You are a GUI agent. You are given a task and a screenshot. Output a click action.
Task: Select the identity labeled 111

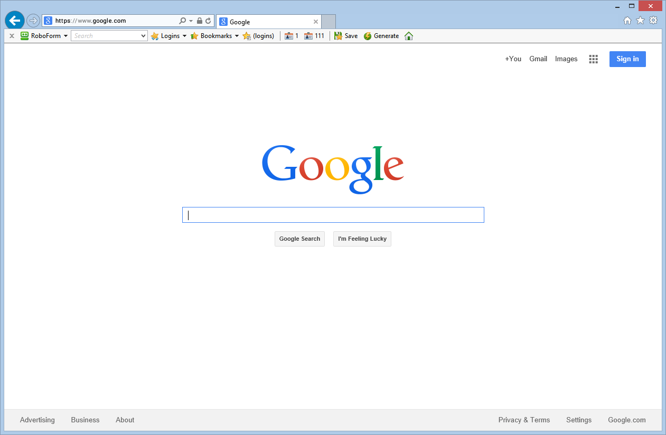[x=314, y=36]
